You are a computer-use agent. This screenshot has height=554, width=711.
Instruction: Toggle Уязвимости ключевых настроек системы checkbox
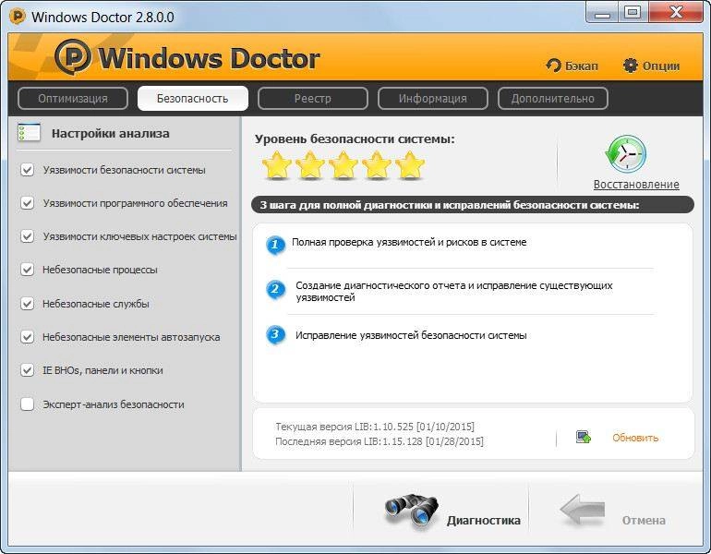(27, 236)
